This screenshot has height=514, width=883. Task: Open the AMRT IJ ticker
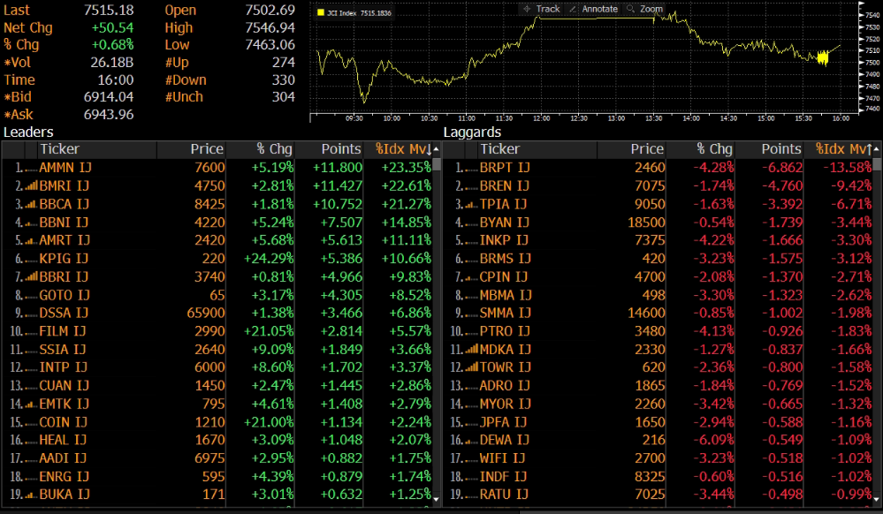(x=65, y=240)
